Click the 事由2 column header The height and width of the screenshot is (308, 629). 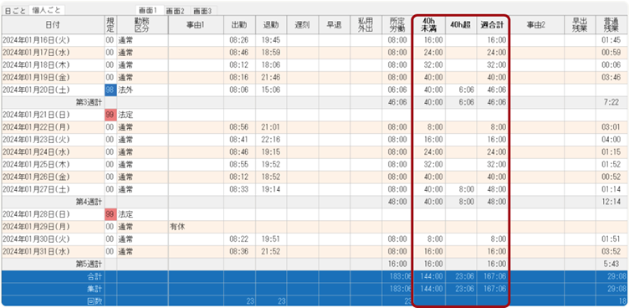pyautogui.click(x=537, y=25)
